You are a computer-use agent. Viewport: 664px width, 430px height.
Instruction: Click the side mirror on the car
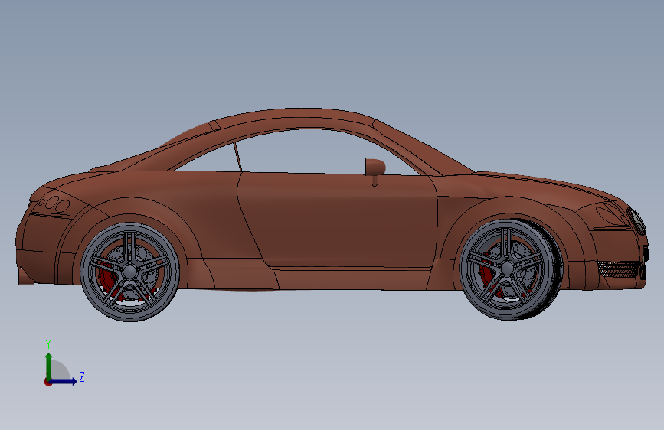pyautogui.click(x=375, y=171)
